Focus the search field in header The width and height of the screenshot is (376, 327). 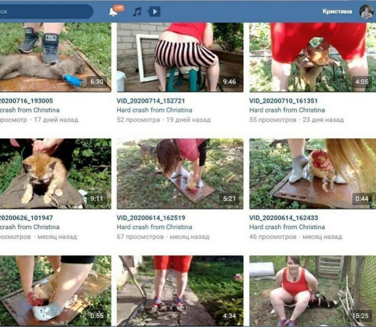(45, 11)
